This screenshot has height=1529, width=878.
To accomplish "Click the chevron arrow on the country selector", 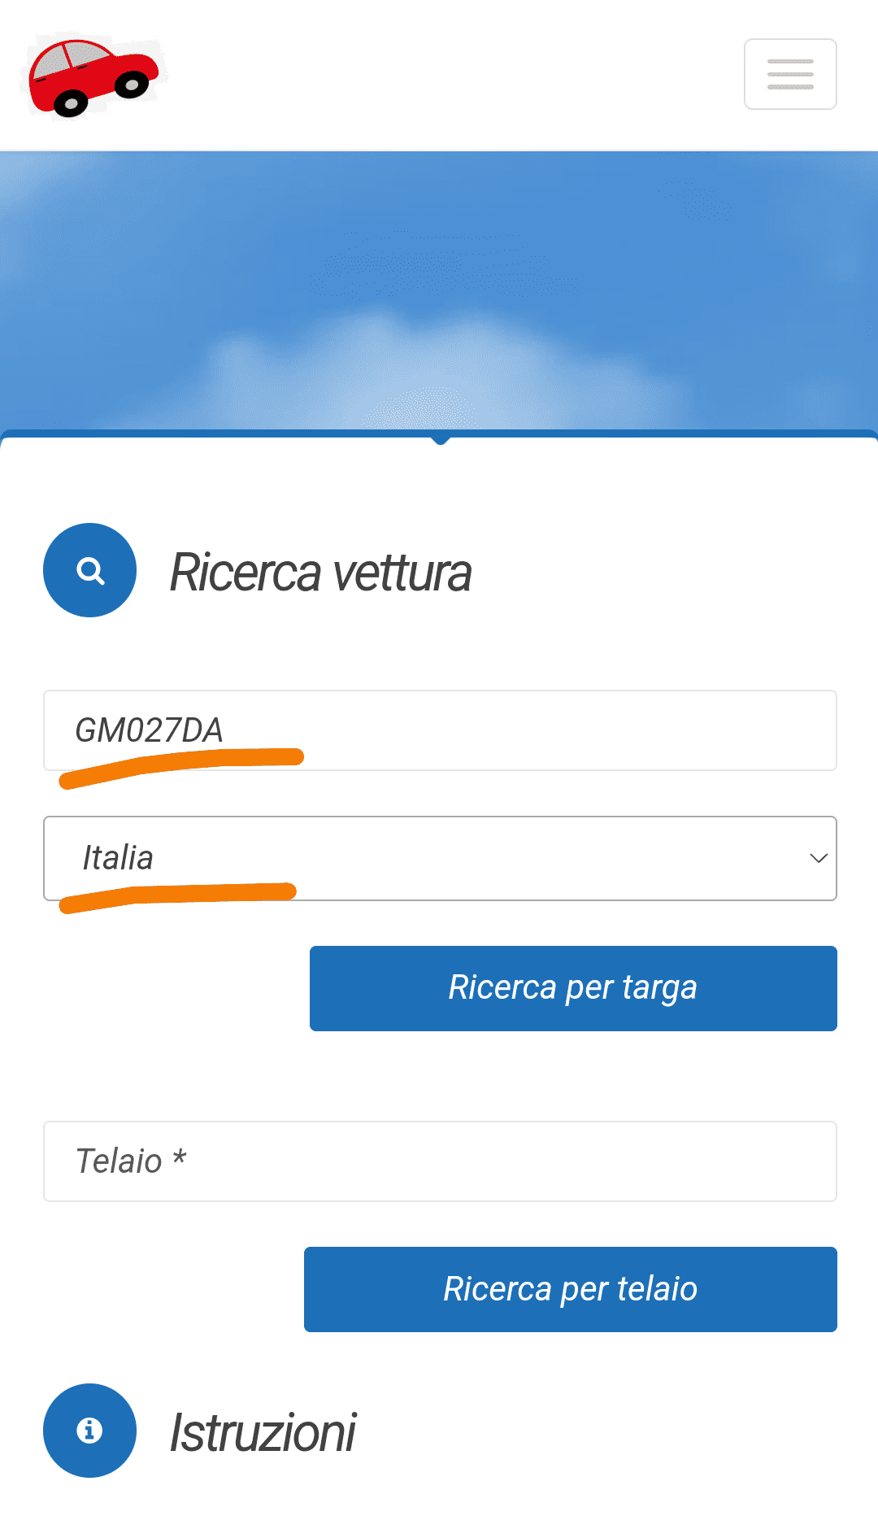I will [818, 858].
